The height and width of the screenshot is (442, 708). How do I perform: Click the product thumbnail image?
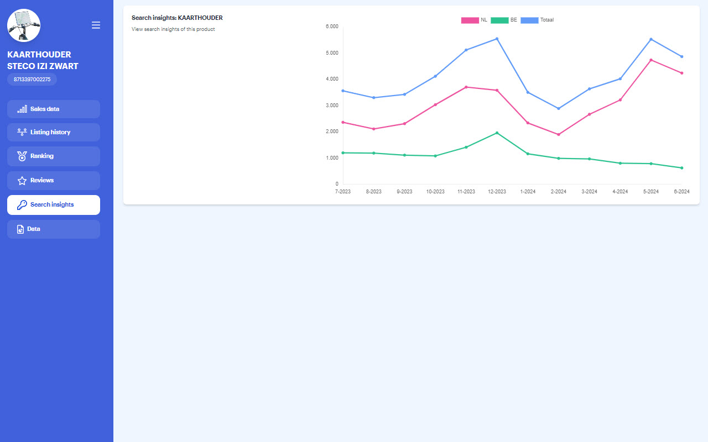[x=24, y=25]
